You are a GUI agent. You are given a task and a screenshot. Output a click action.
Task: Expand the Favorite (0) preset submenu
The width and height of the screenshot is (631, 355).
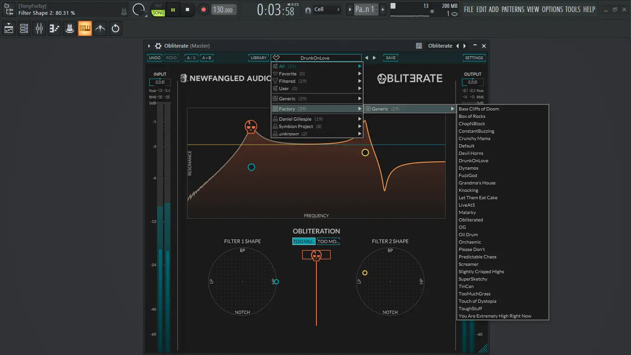[317, 73]
